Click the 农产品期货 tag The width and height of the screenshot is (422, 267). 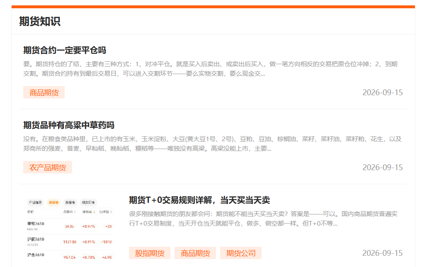coord(48,167)
